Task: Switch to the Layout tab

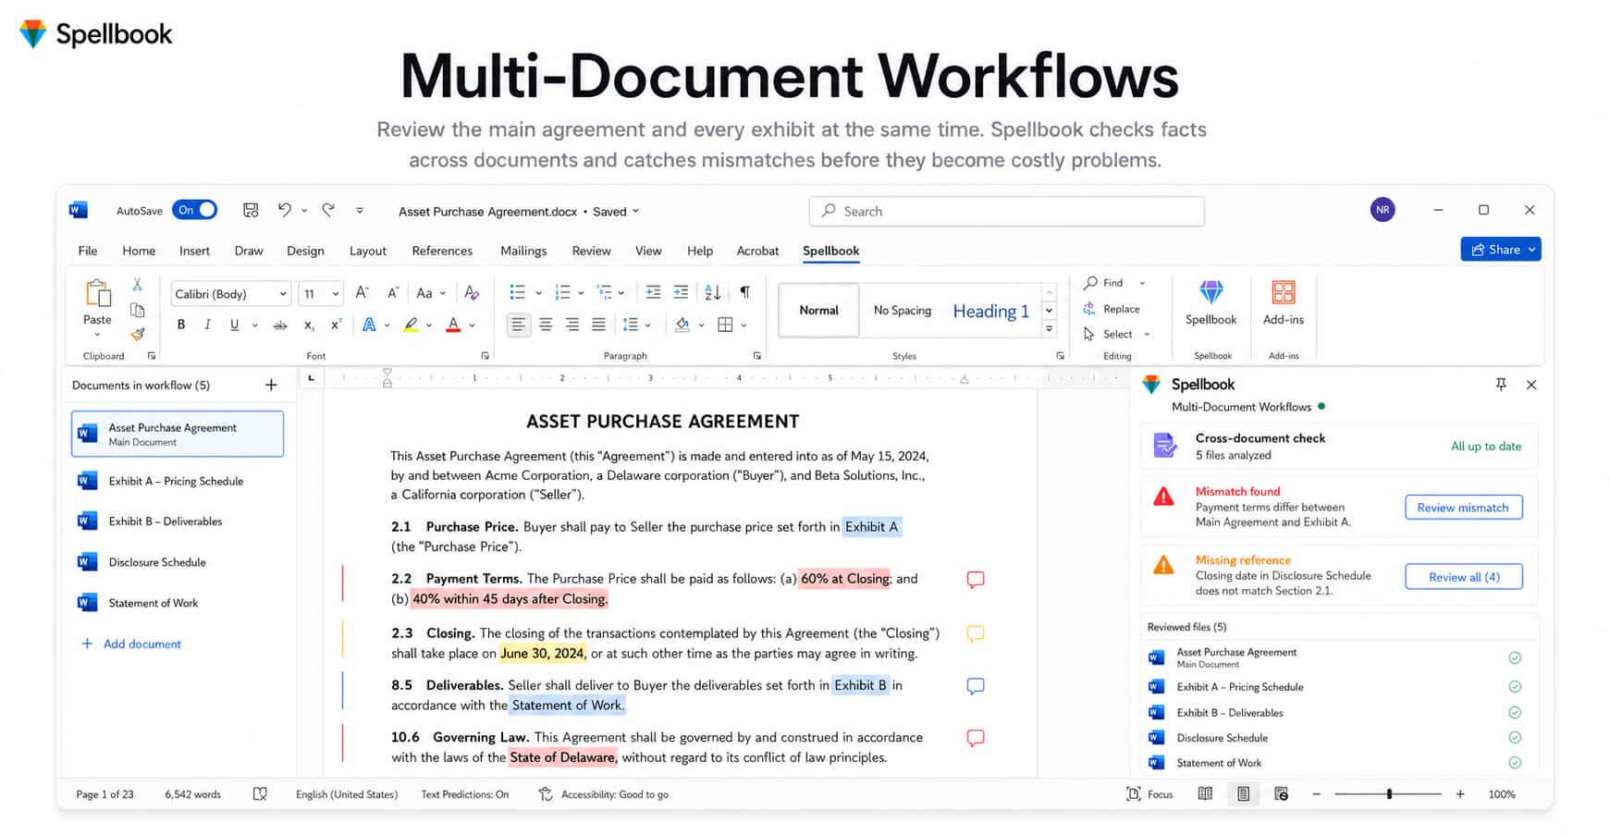Action: point(368,251)
